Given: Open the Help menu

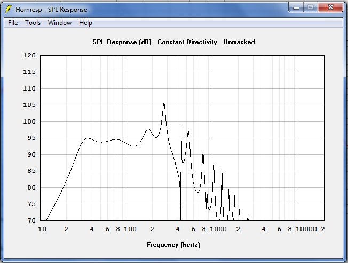Looking at the screenshot, I should pyautogui.click(x=85, y=23).
